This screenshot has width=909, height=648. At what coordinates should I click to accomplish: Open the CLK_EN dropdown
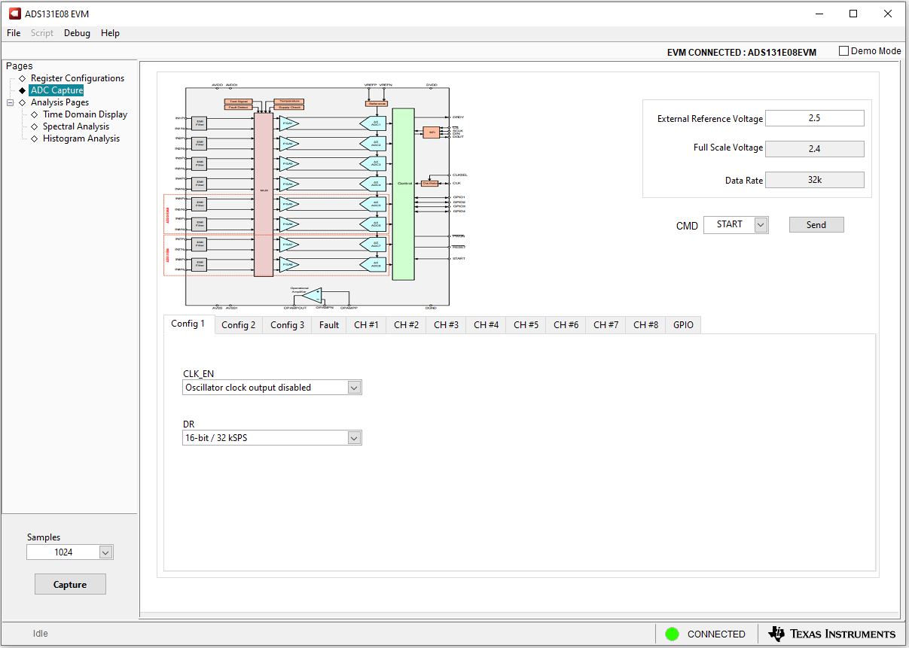tap(353, 387)
